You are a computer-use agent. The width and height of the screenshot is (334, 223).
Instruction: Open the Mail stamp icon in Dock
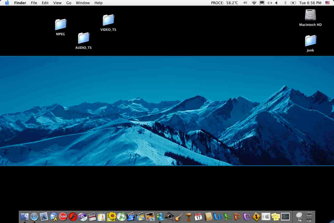click(44, 216)
